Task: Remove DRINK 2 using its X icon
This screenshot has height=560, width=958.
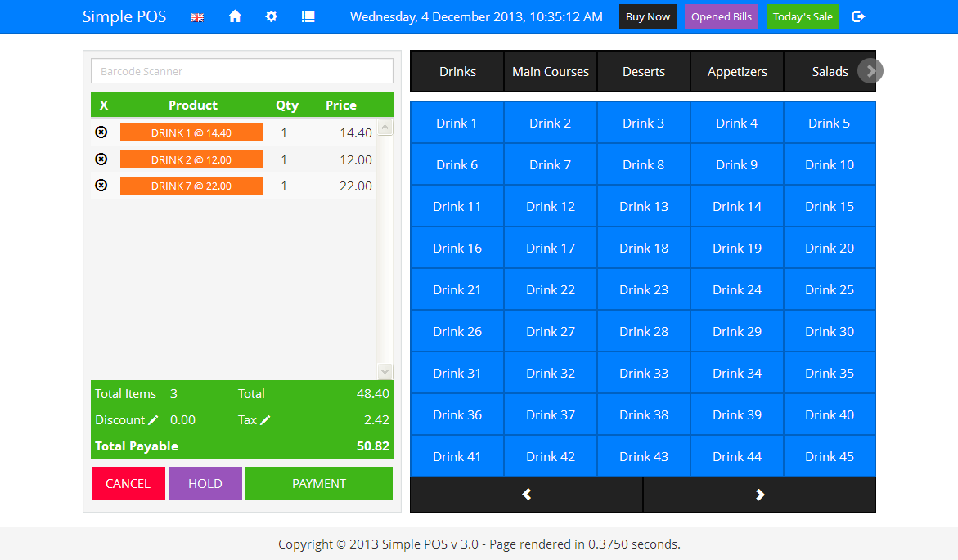Action: pos(101,159)
